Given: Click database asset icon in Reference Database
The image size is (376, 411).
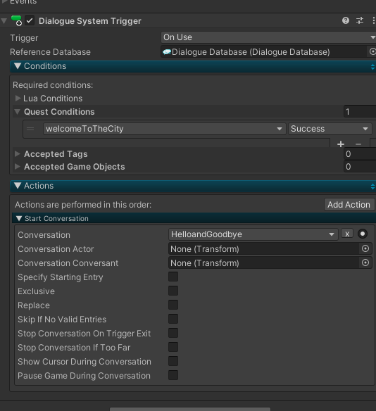Looking at the screenshot, I should tap(167, 52).
